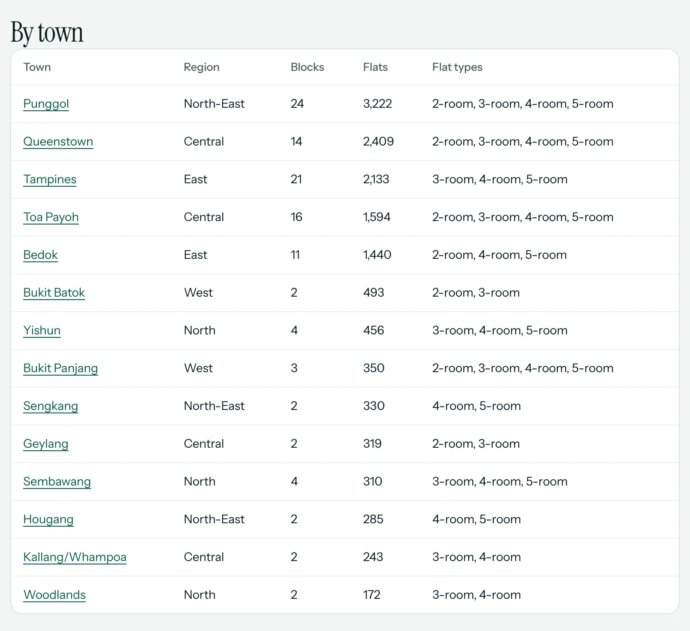Click Tampines' 21 blocks value
Image resolution: width=690 pixels, height=631 pixels.
[x=296, y=179]
